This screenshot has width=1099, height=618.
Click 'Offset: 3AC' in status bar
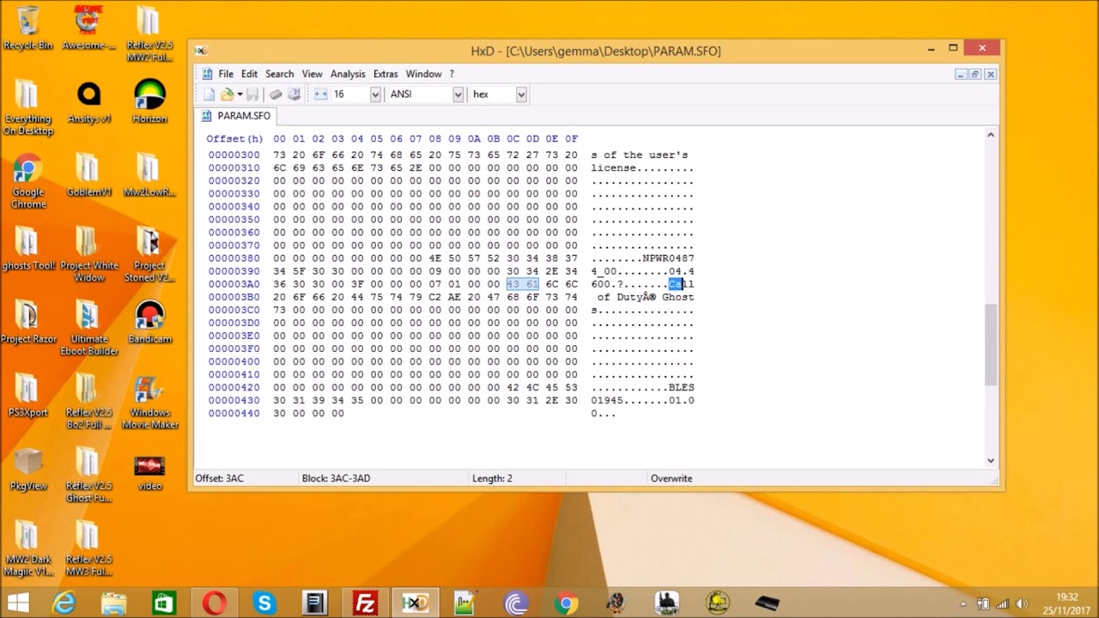220,478
